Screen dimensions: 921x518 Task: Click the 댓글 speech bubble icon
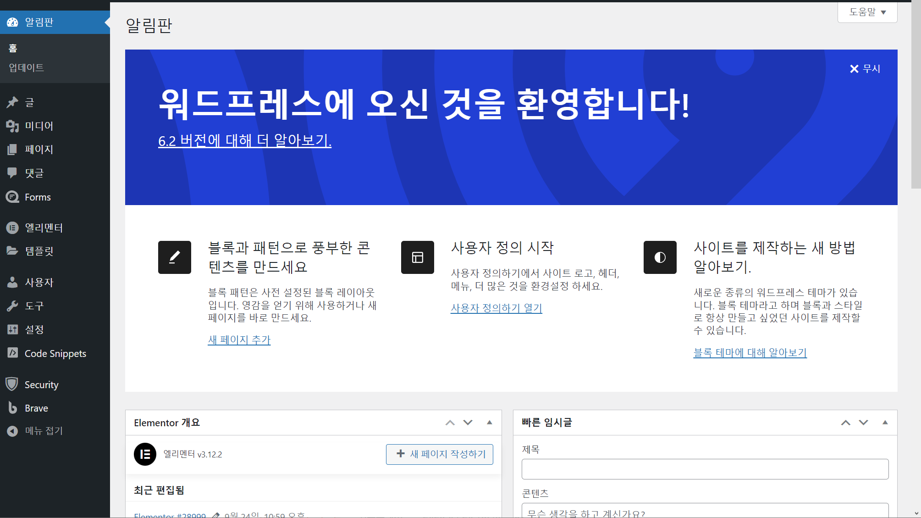pyautogui.click(x=12, y=173)
